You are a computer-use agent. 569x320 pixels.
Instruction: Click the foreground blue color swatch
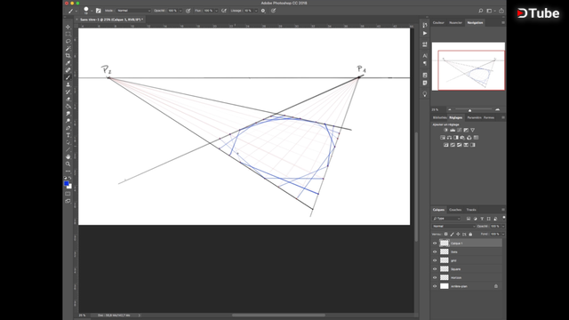coord(67,184)
